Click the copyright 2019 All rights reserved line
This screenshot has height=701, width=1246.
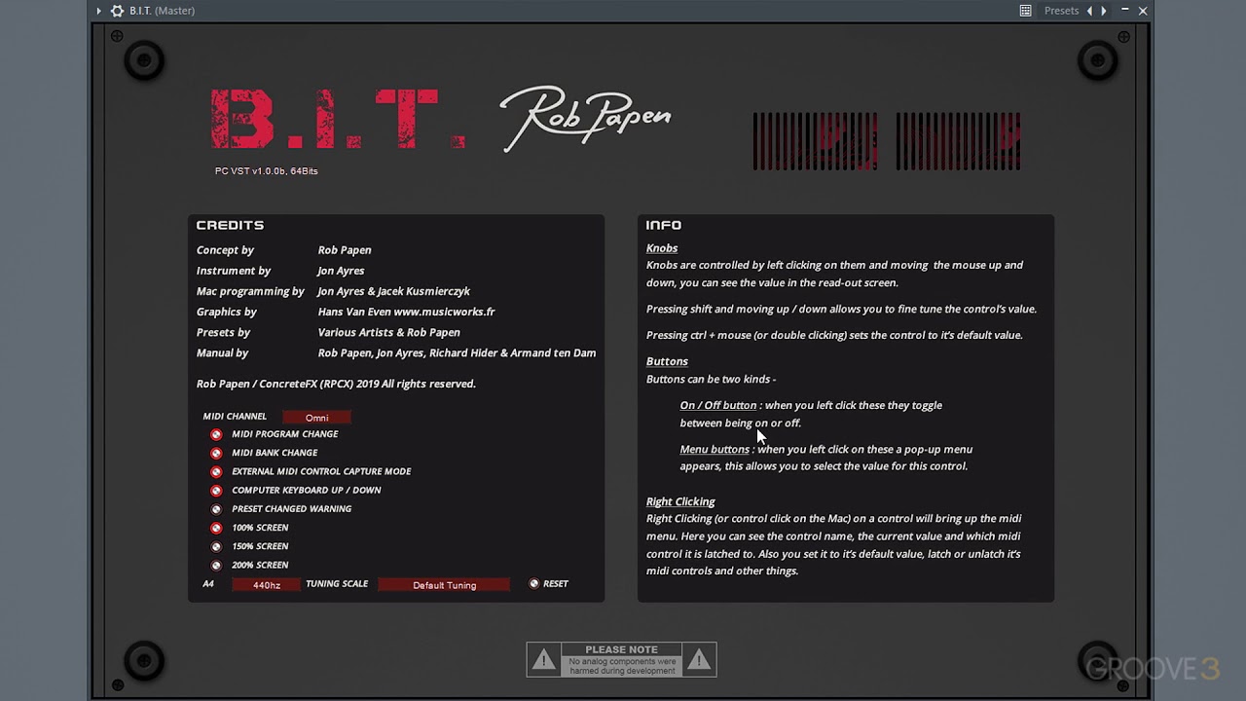(336, 384)
